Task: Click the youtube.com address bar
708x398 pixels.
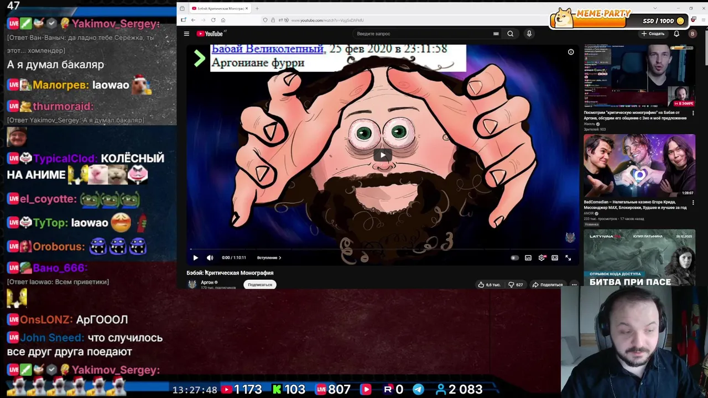Action: [x=327, y=20]
